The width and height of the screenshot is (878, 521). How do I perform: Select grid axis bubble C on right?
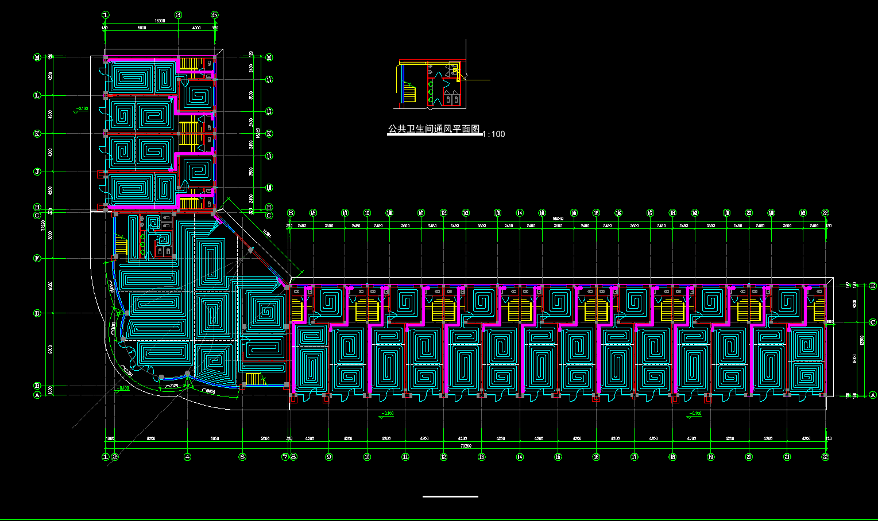pos(873,322)
